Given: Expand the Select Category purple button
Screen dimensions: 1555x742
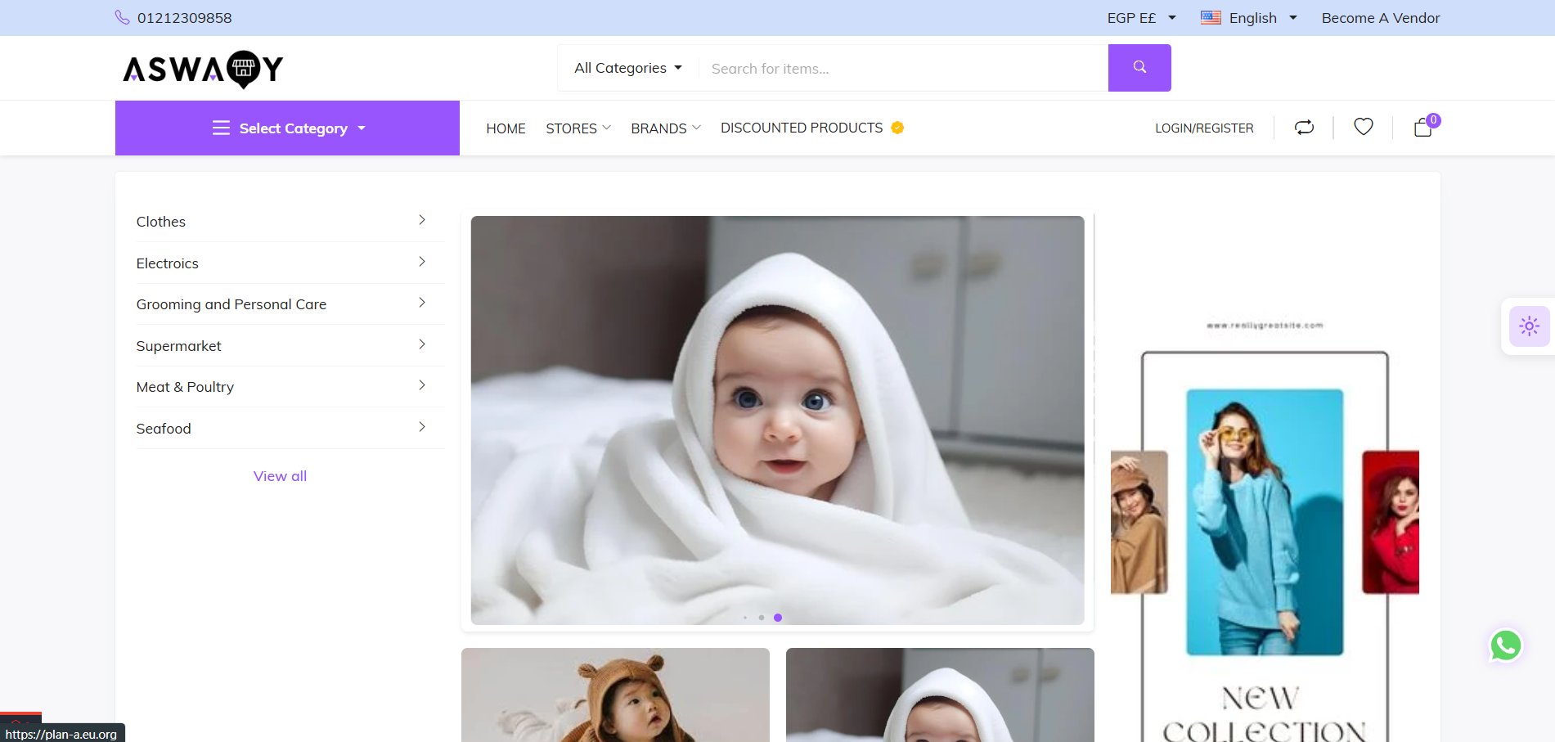Looking at the screenshot, I should pos(288,128).
